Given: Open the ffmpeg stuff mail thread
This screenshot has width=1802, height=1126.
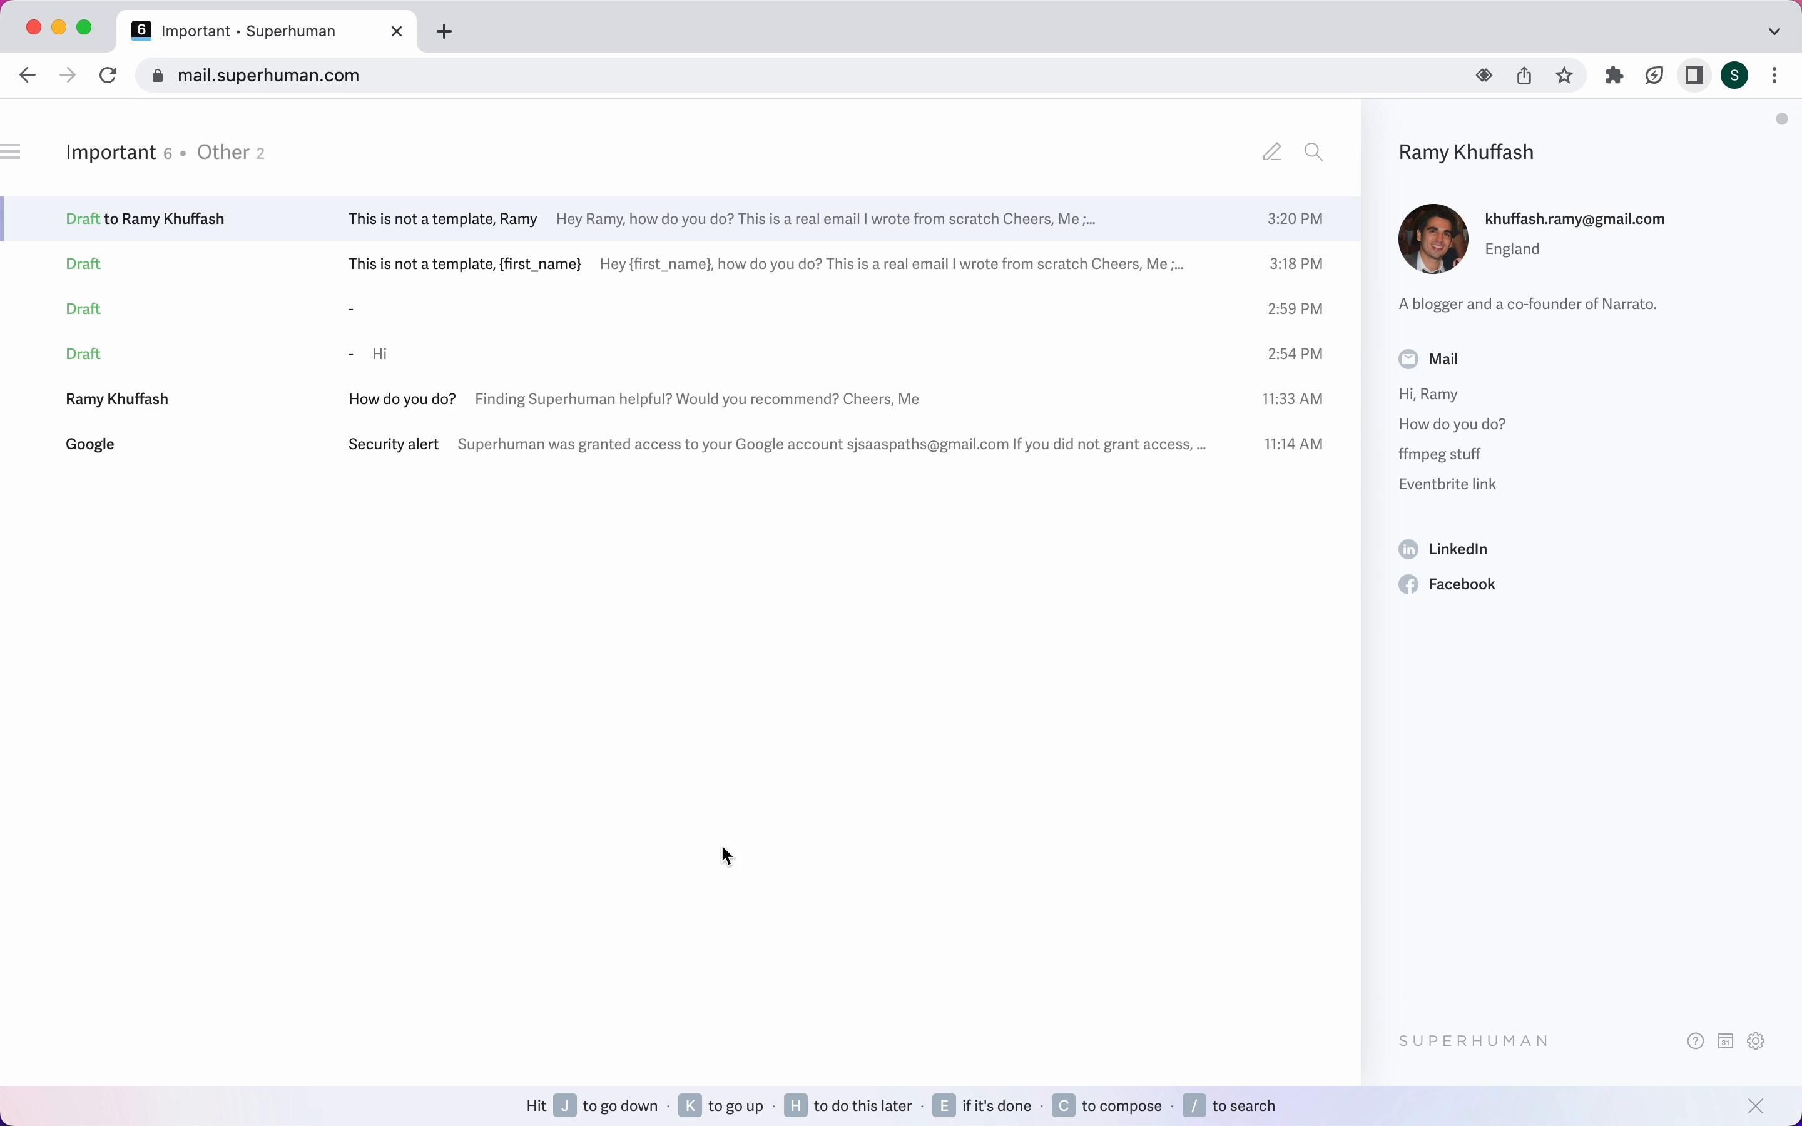Looking at the screenshot, I should [x=1438, y=454].
